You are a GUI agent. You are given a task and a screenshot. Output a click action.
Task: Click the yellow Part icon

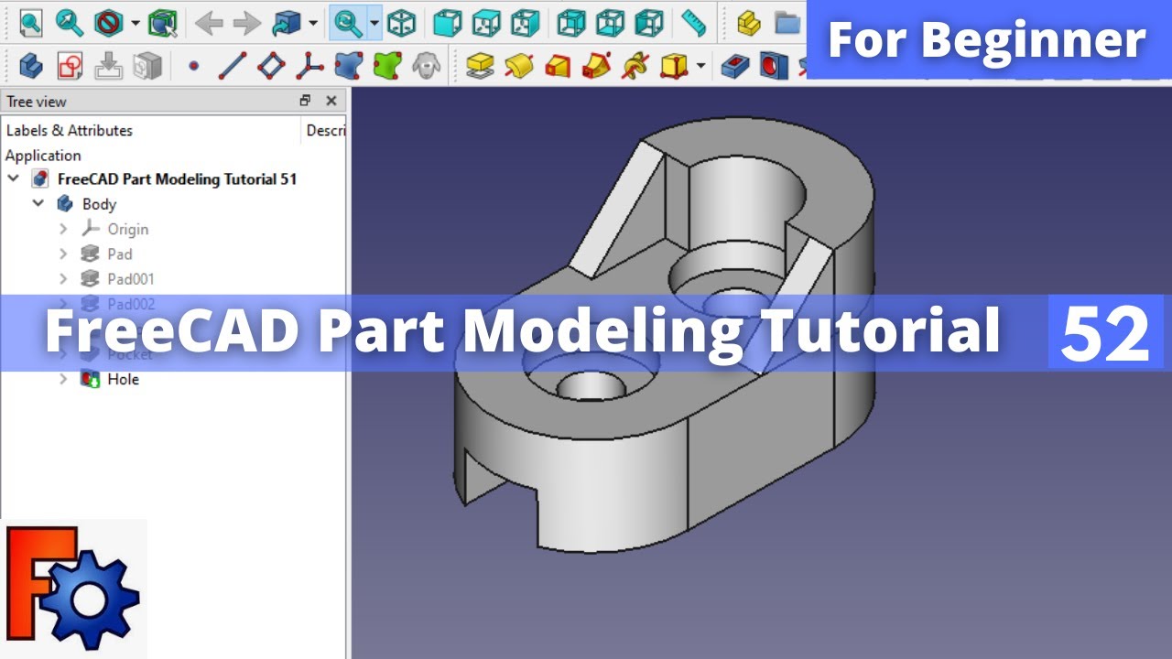click(748, 23)
